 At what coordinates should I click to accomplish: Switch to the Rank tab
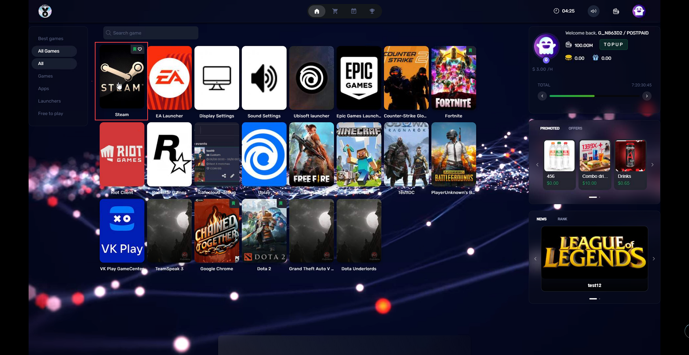coord(562,219)
